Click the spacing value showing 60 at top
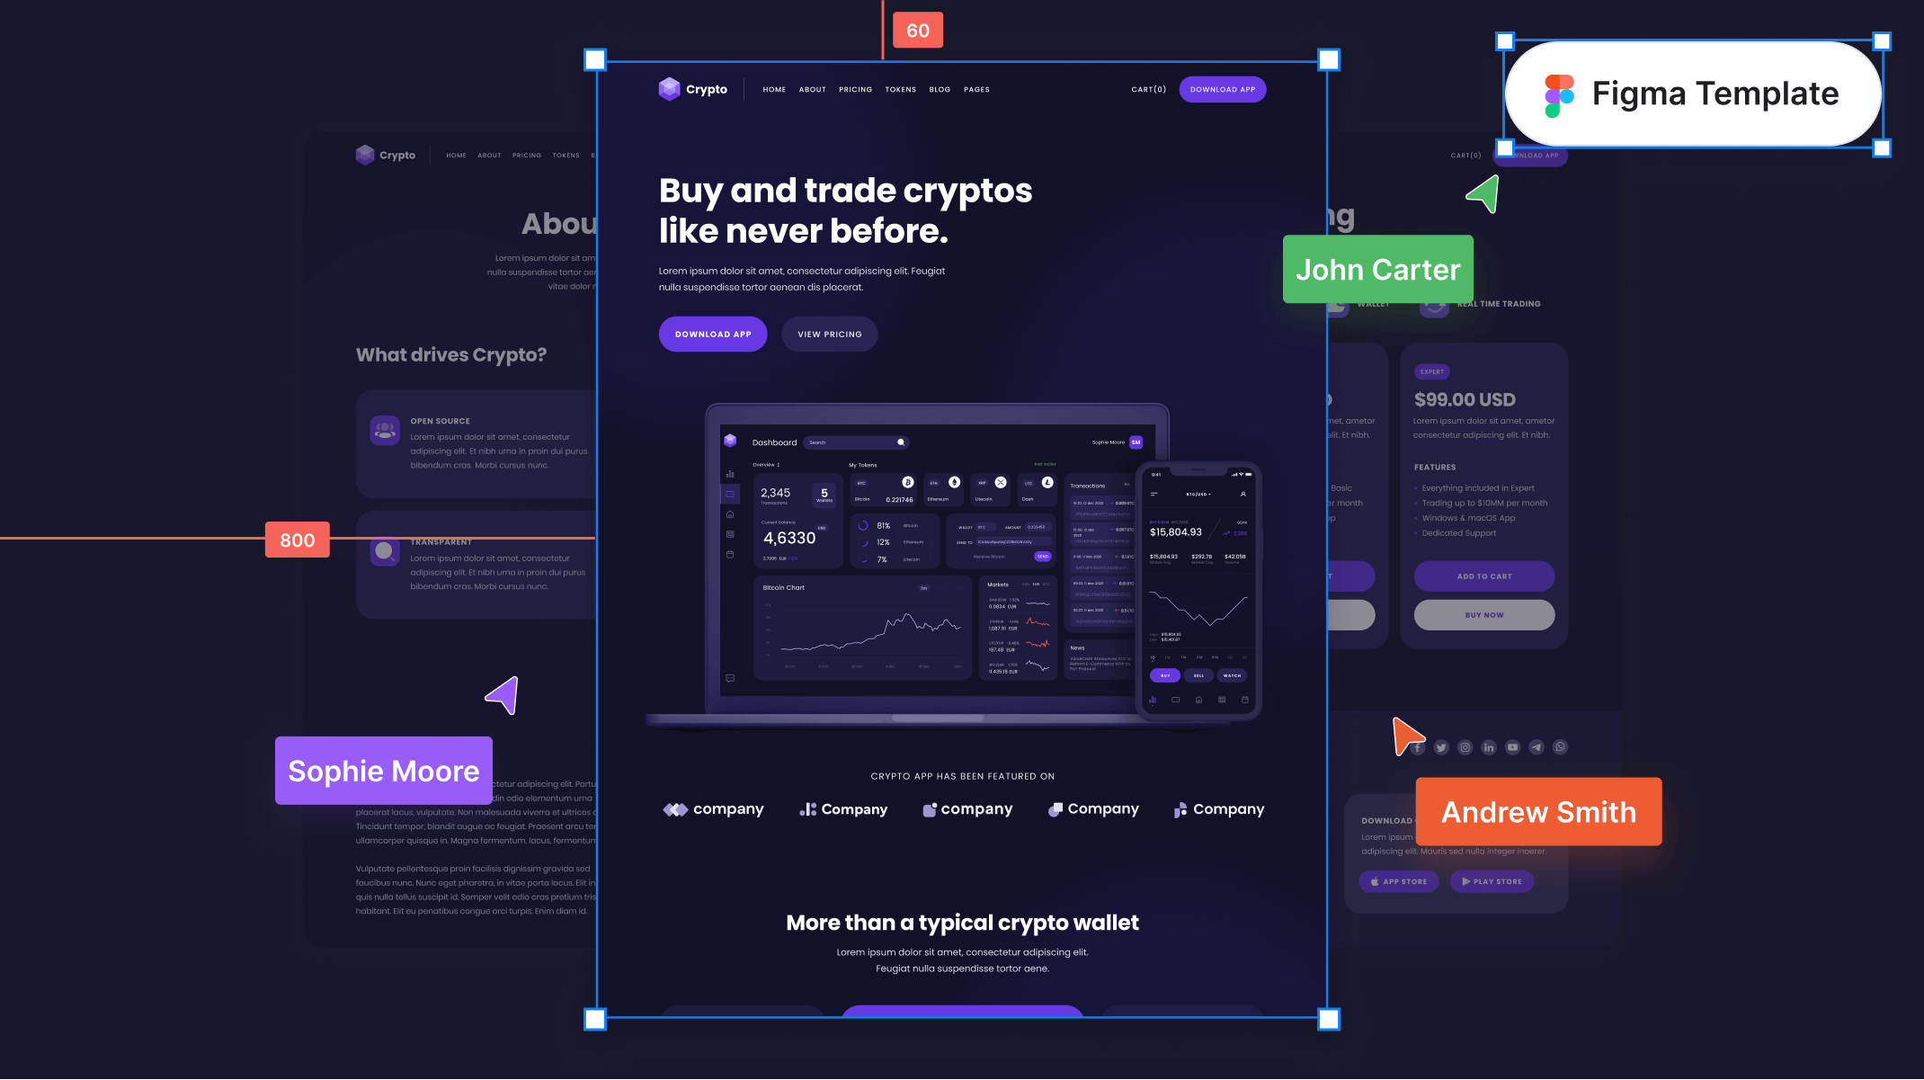1924x1080 pixels. coord(917,29)
